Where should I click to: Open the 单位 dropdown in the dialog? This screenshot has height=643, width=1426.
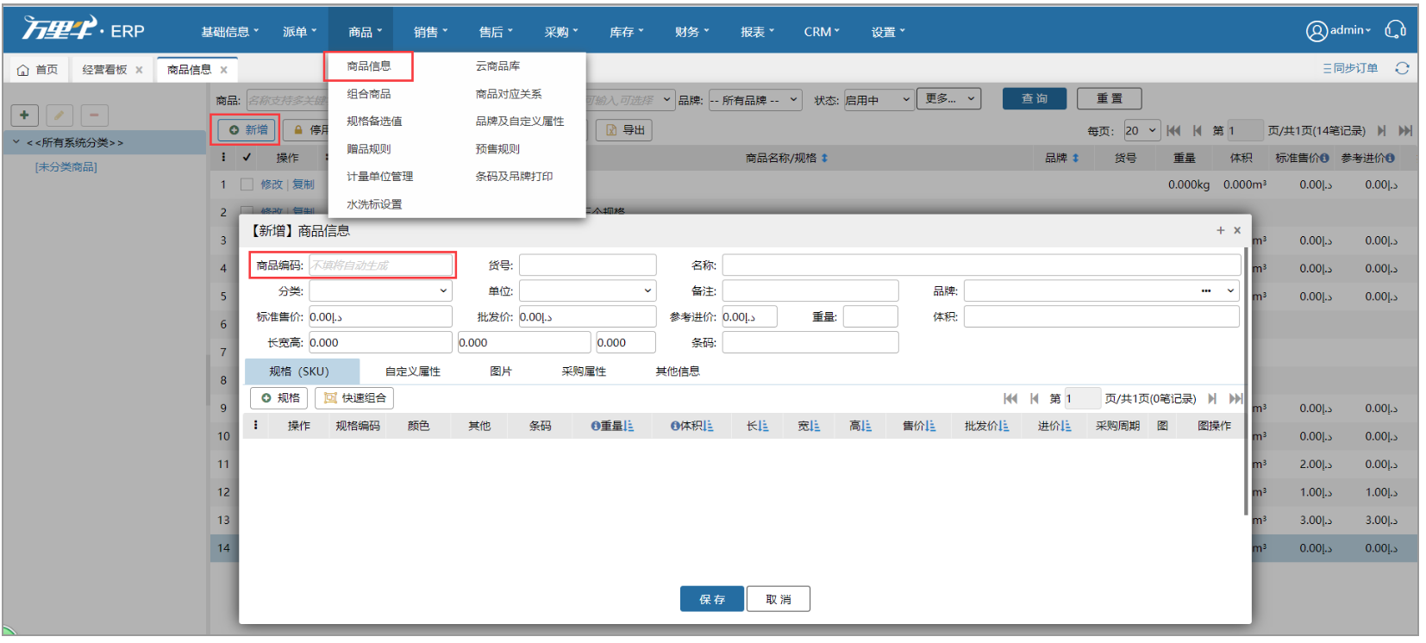587,291
